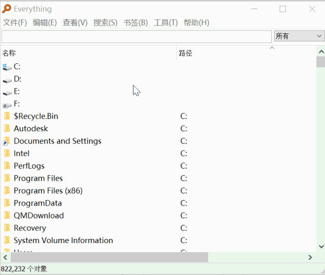Select the "PerfLogs" row name
Viewport: 325px width, 275px height.
[x=29, y=166]
